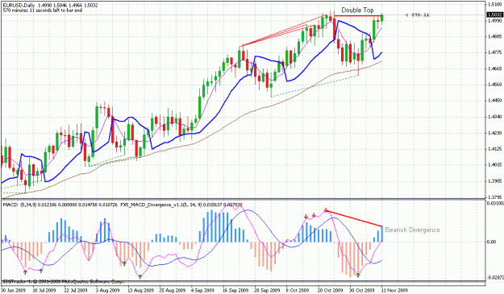Click the 1.4885 price axis label
Screen dimensions: 504x294
click(494, 36)
